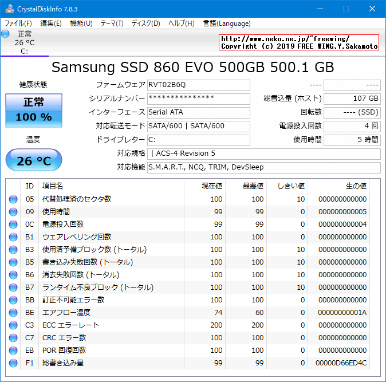386x382 pixels.
Task: Click the 107 GB total host writes field
Action: tap(352, 99)
